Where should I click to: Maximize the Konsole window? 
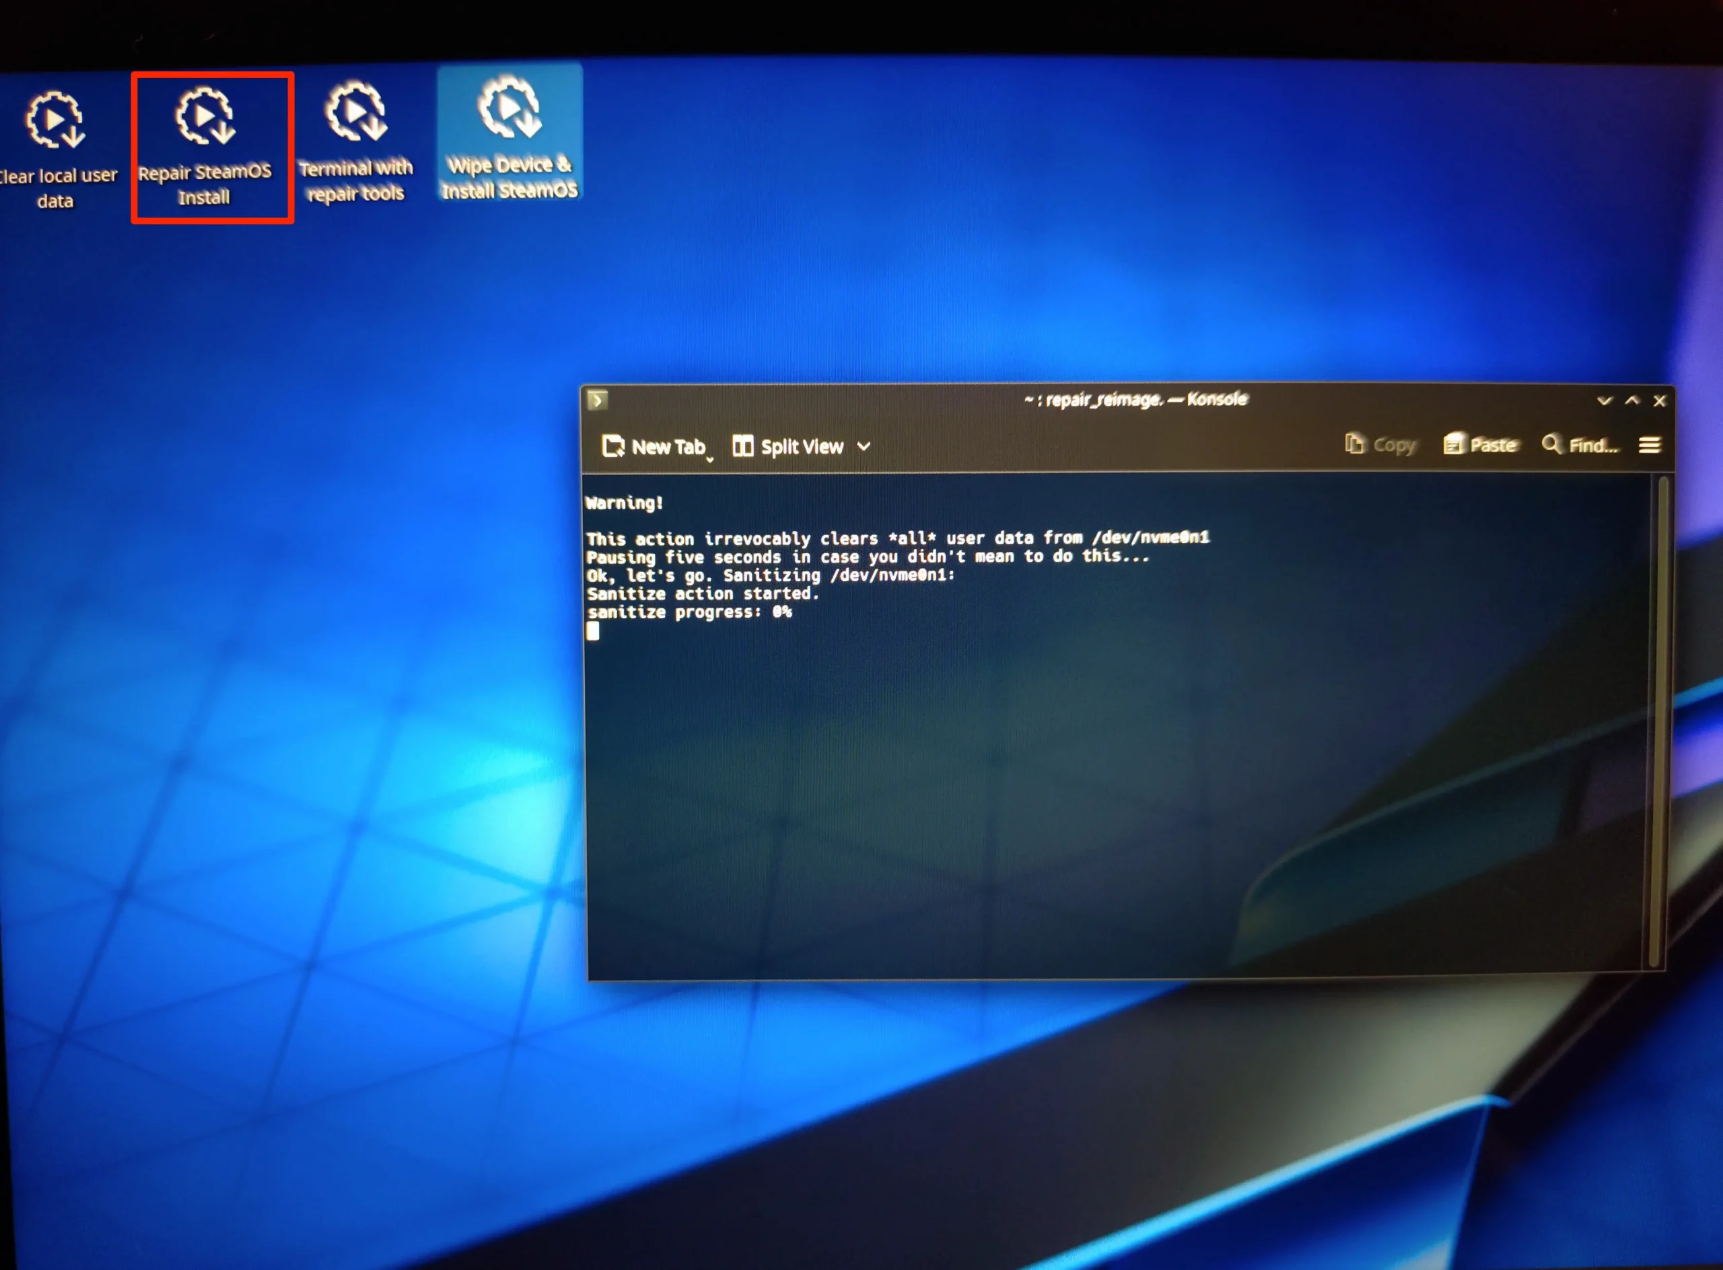tap(1632, 400)
